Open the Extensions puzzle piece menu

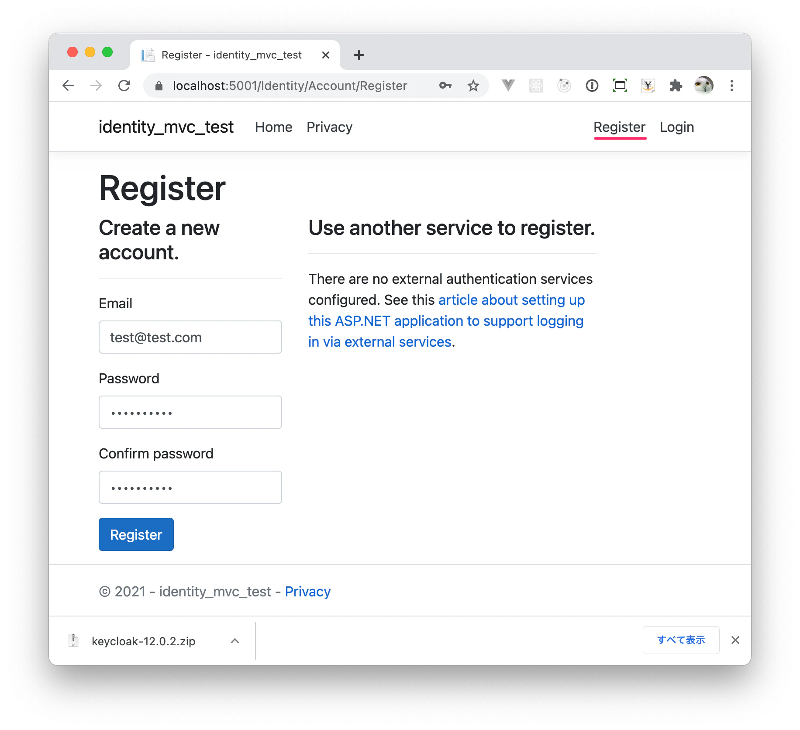(676, 86)
